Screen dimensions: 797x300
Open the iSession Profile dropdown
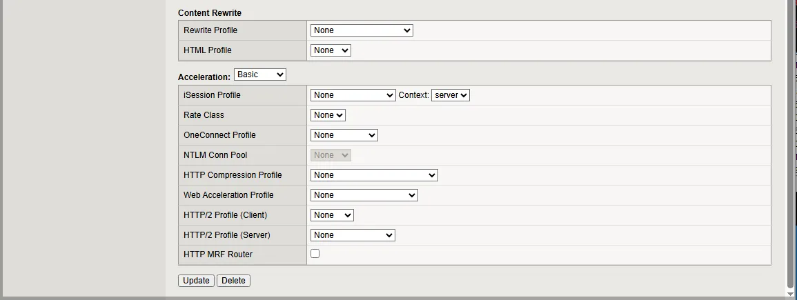point(353,95)
